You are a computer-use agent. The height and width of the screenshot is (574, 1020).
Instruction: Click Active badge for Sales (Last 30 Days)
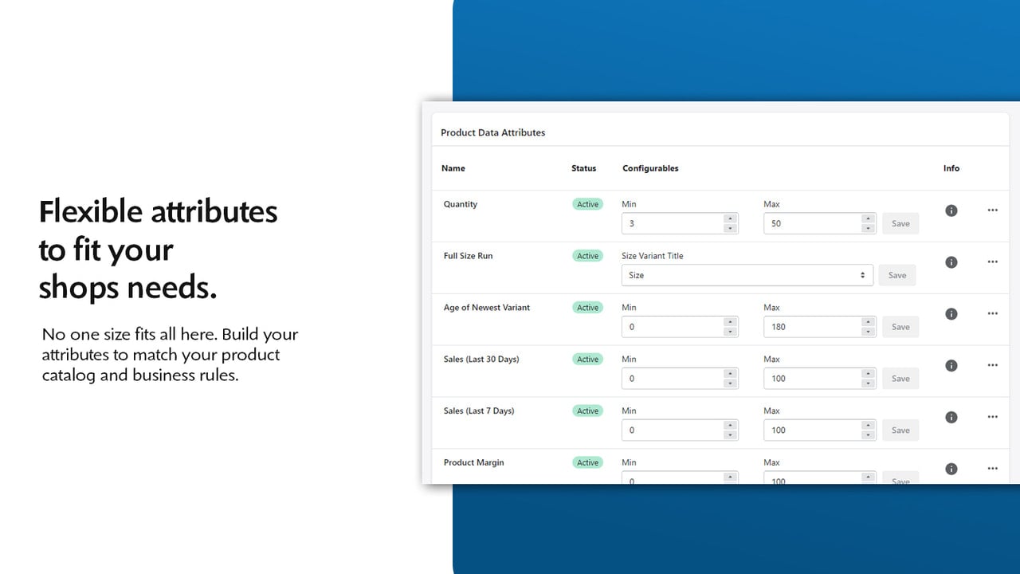[x=588, y=360]
